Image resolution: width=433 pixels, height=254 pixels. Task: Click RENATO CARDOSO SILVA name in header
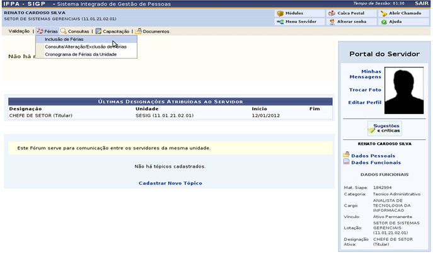(35, 13)
